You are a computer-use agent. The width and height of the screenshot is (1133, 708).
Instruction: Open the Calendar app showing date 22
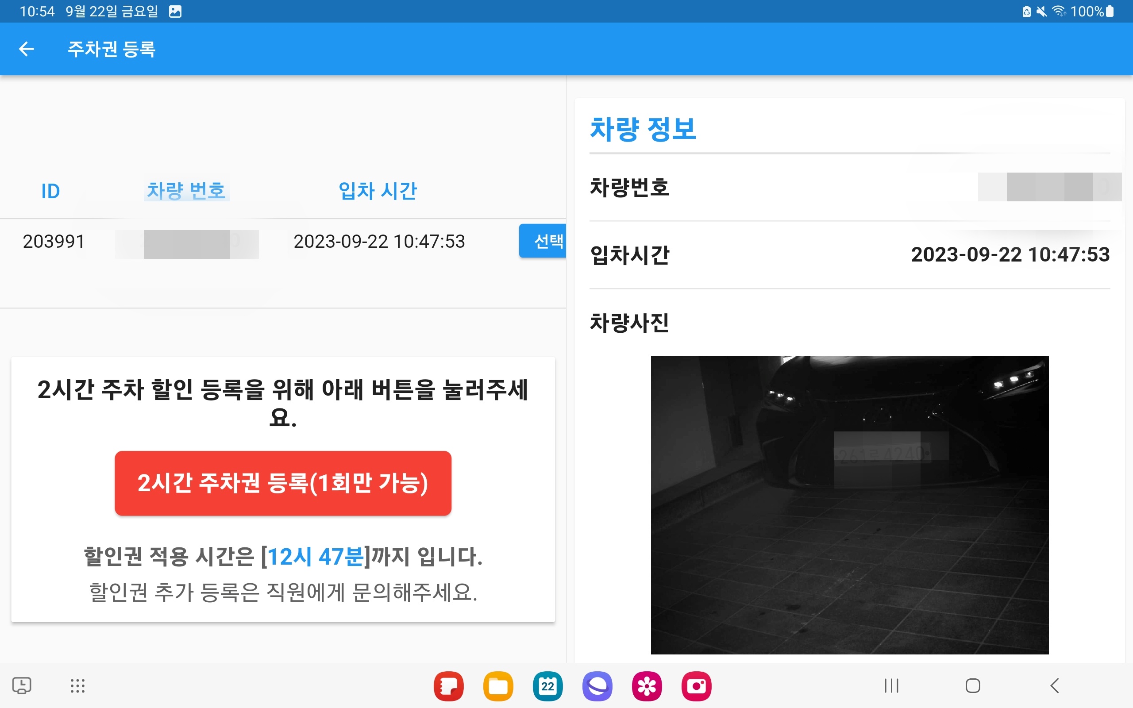(x=548, y=685)
